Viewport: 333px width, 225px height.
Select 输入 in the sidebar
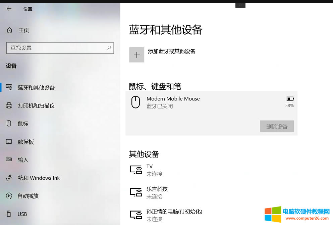(23, 160)
